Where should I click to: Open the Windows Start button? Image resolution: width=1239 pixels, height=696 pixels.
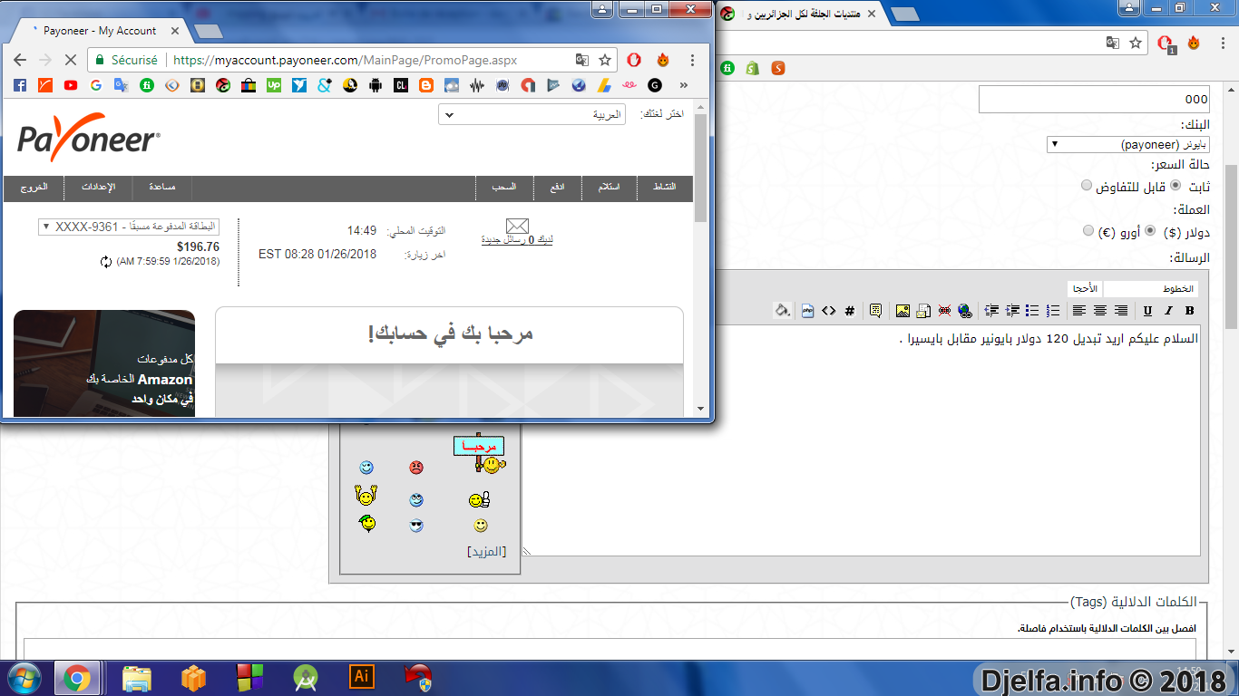[24, 678]
